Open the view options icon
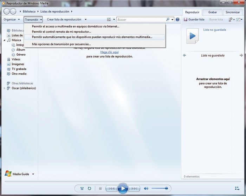The image size is (246, 196). click(x=109, y=19)
